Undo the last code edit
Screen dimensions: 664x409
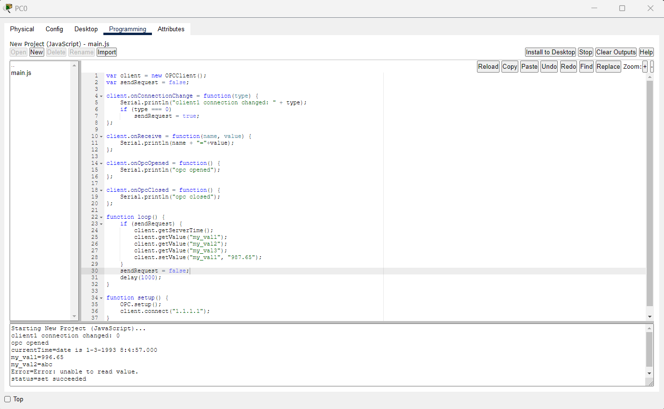click(x=549, y=67)
